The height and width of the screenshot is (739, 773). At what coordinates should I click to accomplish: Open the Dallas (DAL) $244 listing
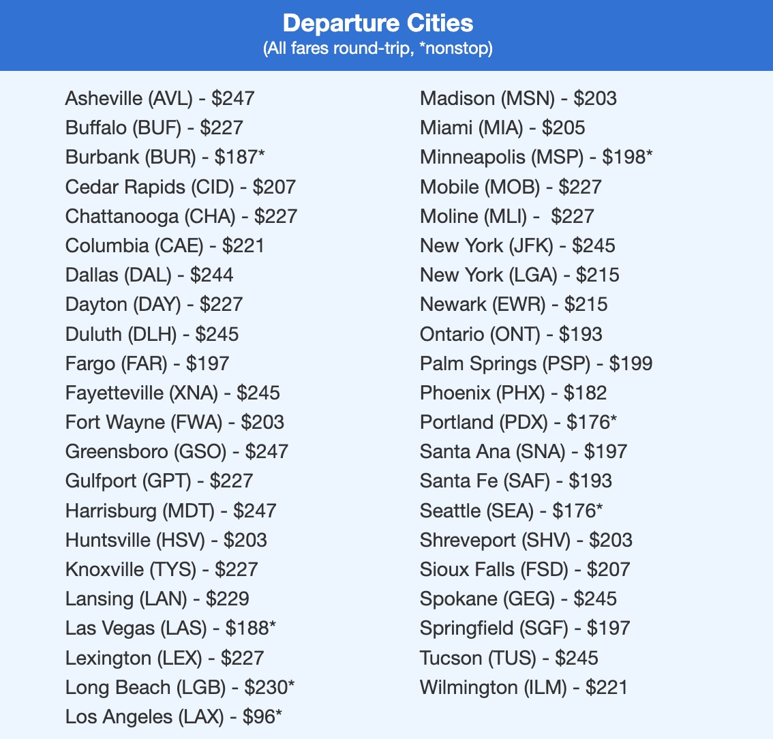click(x=149, y=275)
